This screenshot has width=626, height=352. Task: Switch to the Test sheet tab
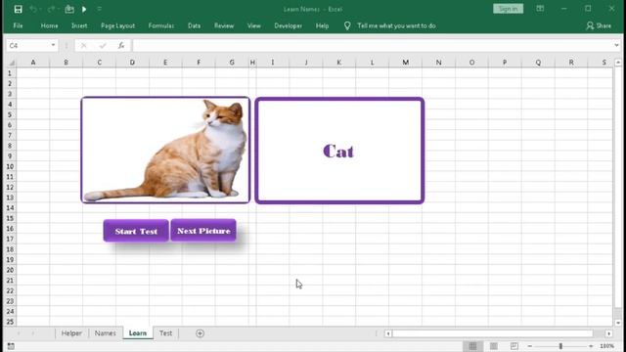click(x=165, y=333)
